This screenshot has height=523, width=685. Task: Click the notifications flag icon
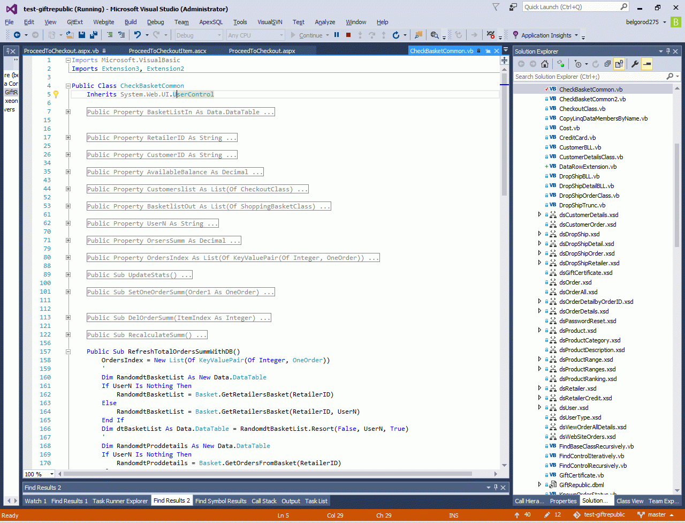click(x=496, y=7)
